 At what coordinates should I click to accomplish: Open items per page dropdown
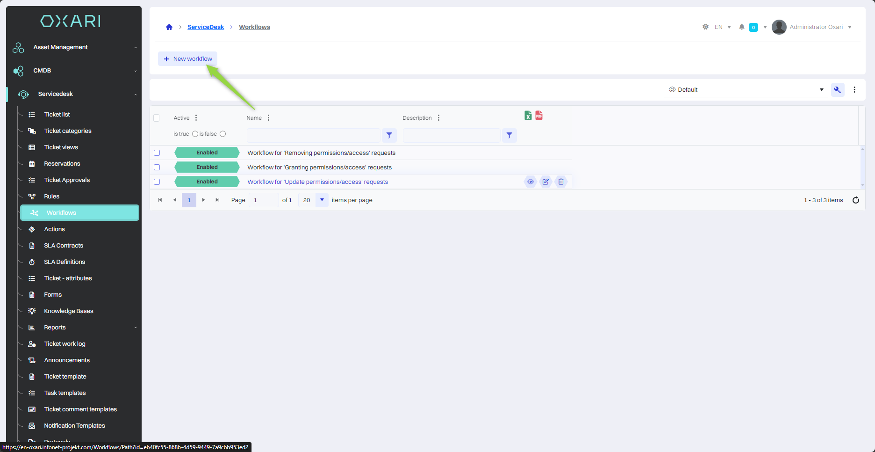(x=322, y=200)
